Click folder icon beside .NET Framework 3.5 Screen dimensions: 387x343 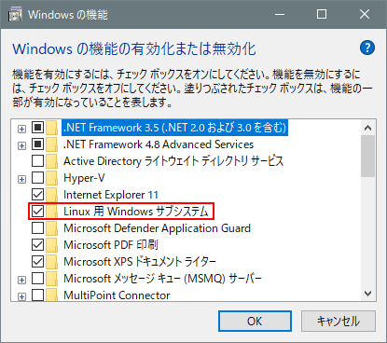click(51, 128)
